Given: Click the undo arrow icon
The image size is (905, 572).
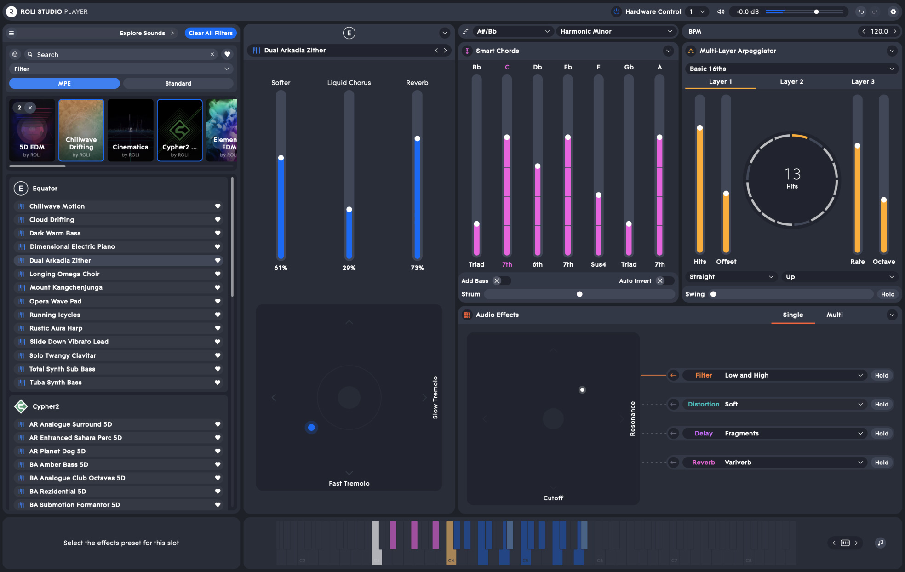Looking at the screenshot, I should coord(861,12).
